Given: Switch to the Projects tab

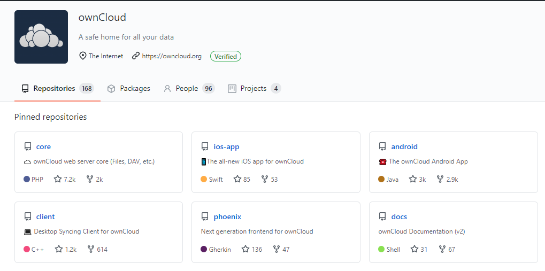Looking at the screenshot, I should pos(254,89).
